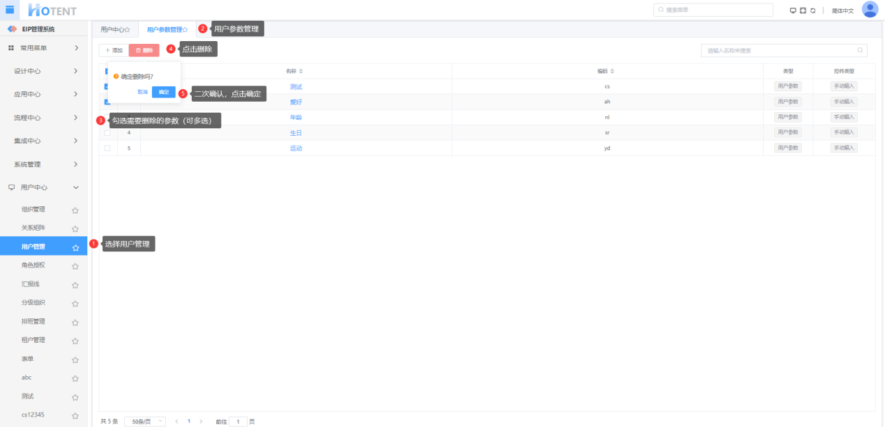Expand the 常用菜单 sidebar section
The image size is (885, 427).
[43, 47]
